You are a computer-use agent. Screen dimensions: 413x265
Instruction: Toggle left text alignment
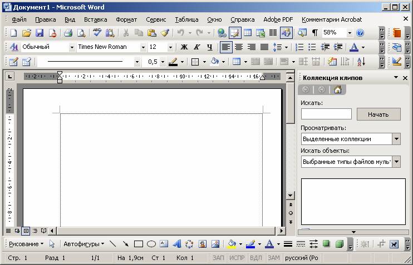226,47
